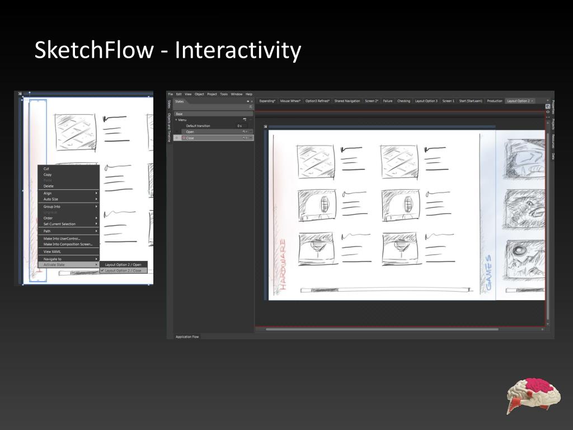This screenshot has width=573, height=430.
Task: Collapse the Menu state group arrow
Action: point(176,120)
